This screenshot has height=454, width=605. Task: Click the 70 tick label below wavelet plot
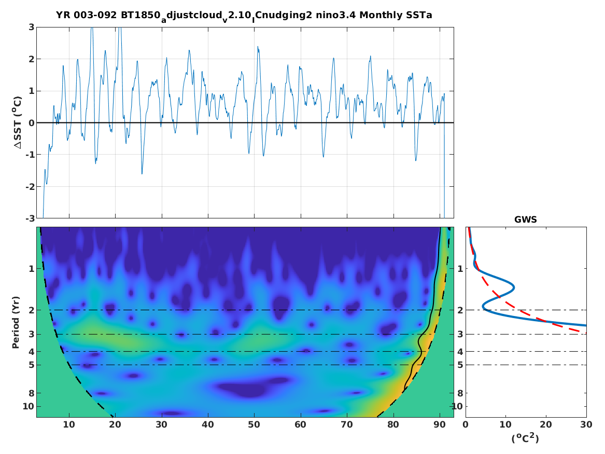[x=347, y=424]
